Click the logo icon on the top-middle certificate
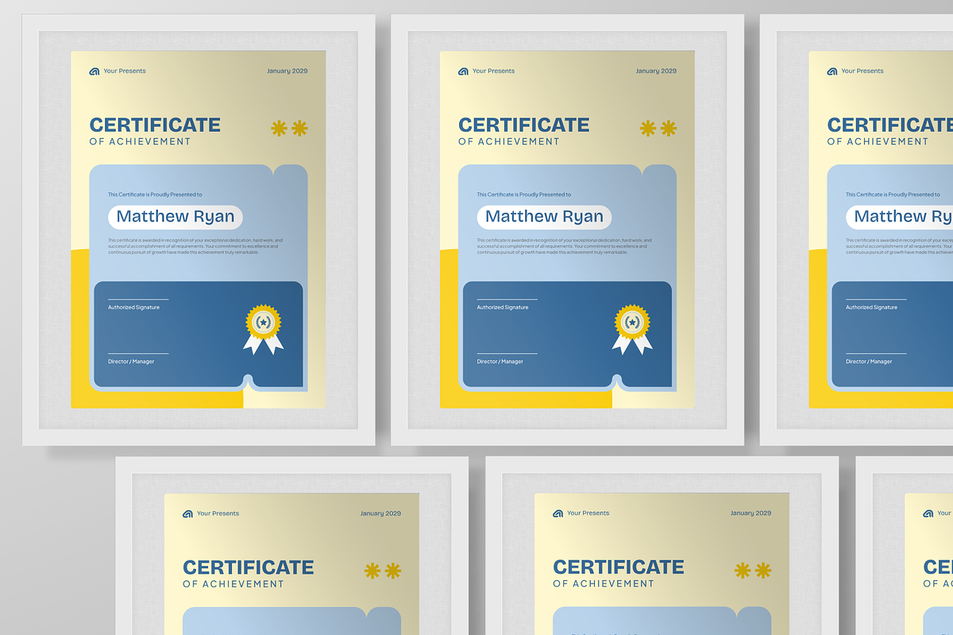 click(x=463, y=71)
